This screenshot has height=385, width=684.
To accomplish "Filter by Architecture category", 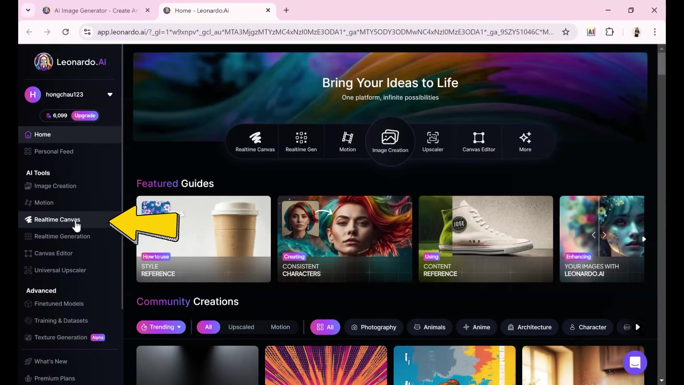I will [530, 327].
